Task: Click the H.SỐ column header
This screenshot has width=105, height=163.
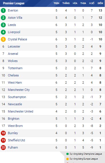Action: (x=92, y=3)
